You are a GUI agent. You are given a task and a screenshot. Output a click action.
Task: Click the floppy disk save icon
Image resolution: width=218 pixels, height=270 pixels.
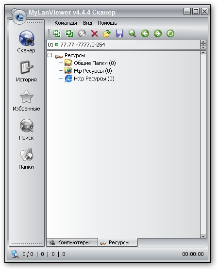click(120, 33)
